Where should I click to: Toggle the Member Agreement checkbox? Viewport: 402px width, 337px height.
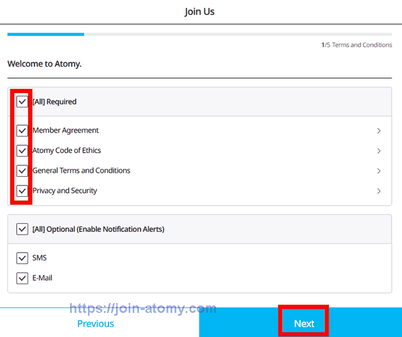click(22, 130)
